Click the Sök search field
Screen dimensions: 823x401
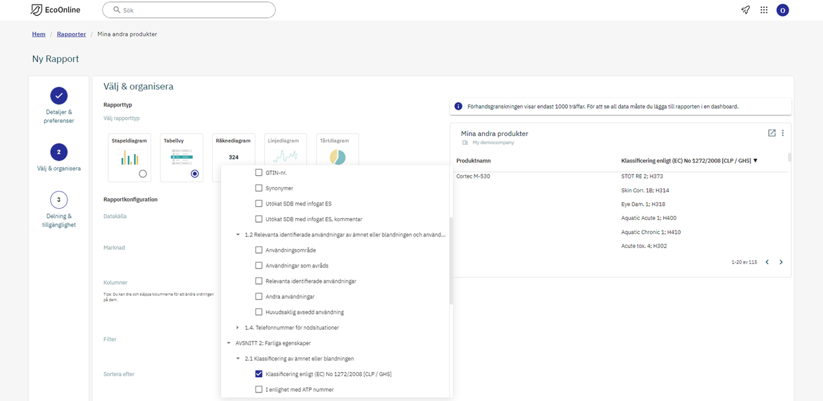tap(189, 10)
